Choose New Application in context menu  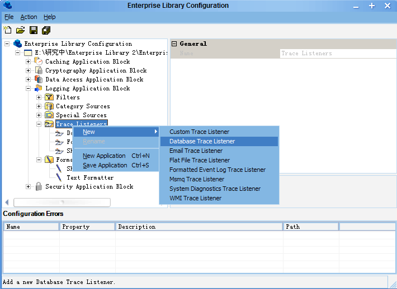tap(116, 156)
